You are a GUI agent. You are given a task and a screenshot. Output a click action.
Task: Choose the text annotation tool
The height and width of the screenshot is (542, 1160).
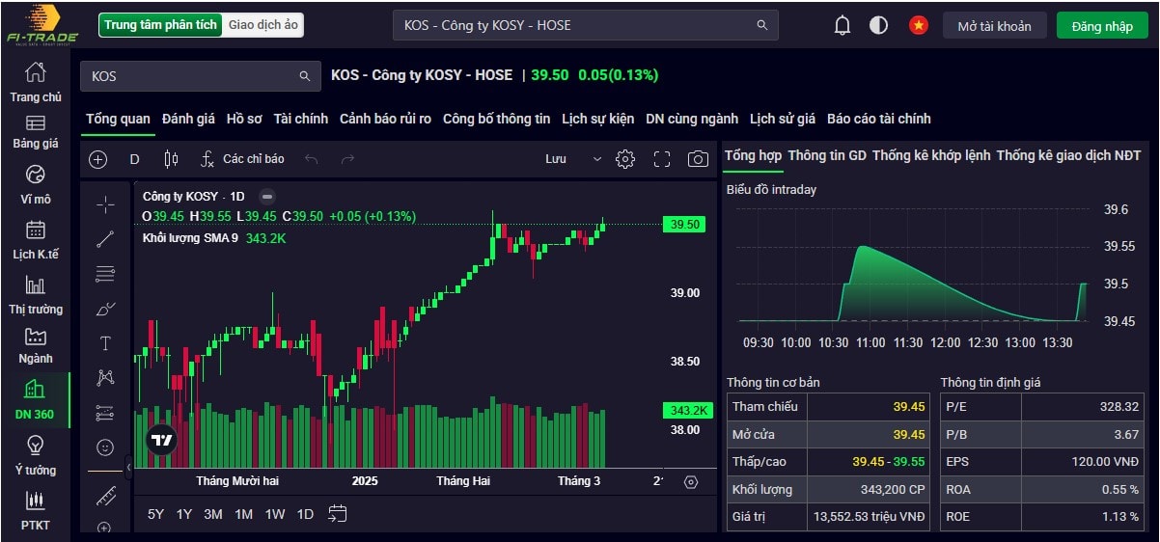click(x=105, y=343)
